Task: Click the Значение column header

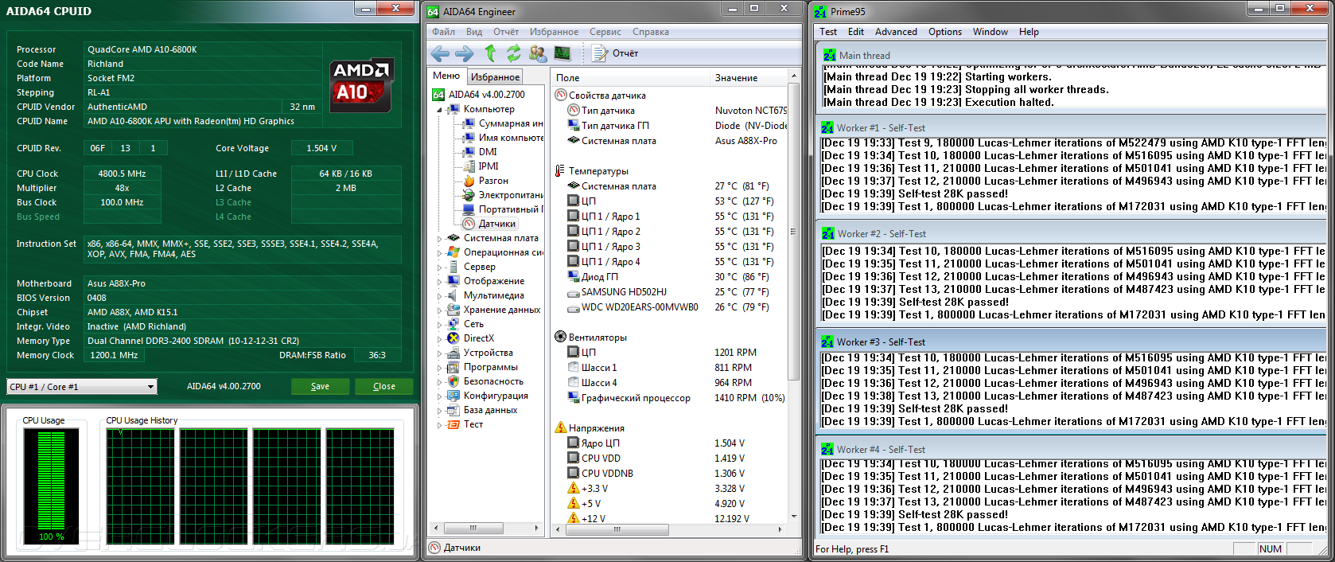Action: tap(749, 78)
